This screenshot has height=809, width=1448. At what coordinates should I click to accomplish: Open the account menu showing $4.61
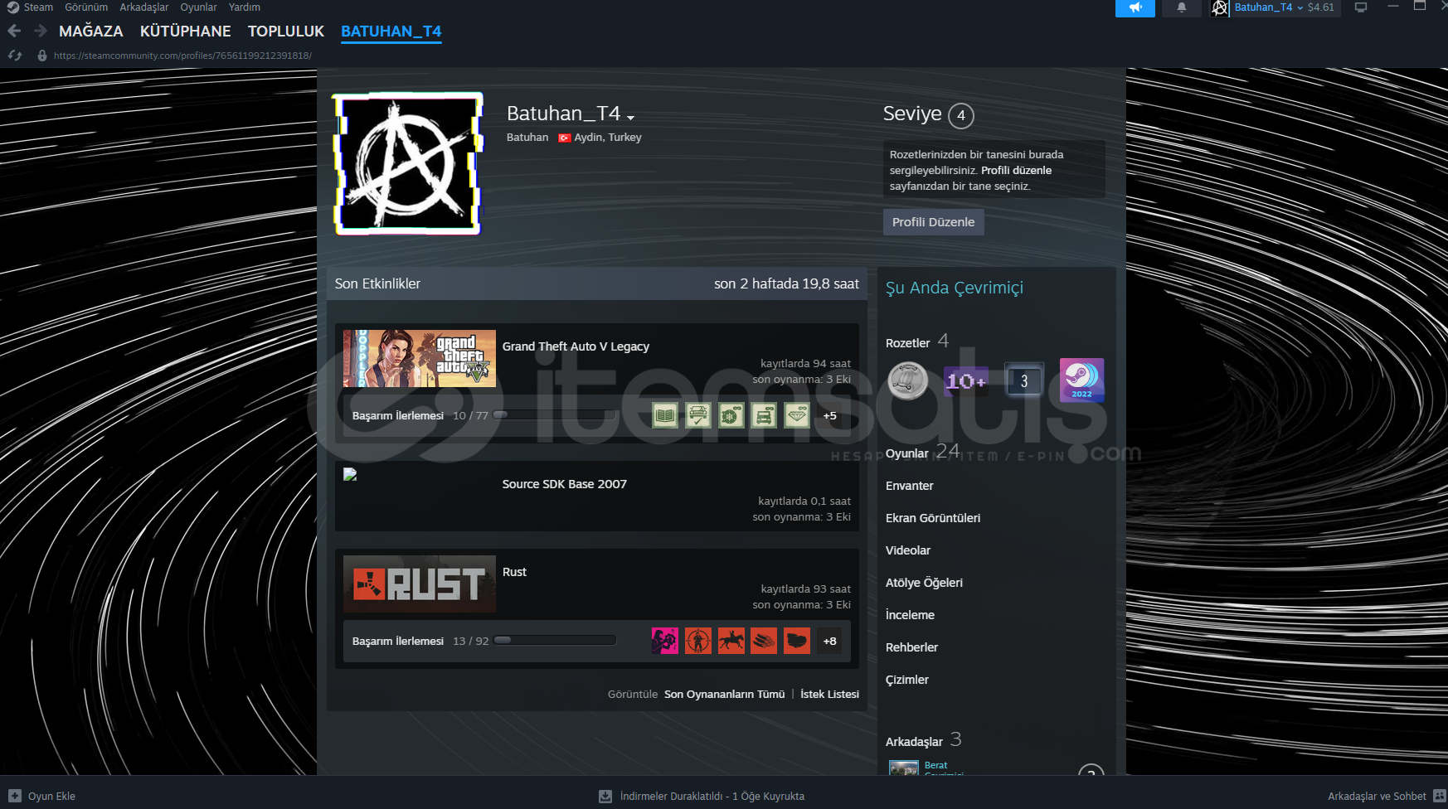(x=1285, y=7)
